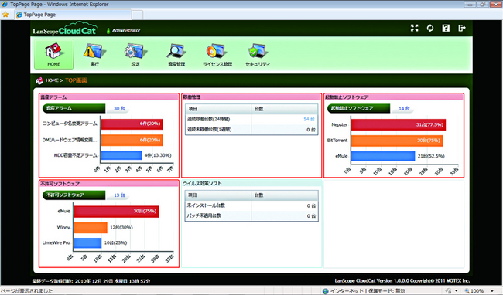503x295 pixels.
Task: Open the ライセンス管理 disc icon
Action: [217, 54]
